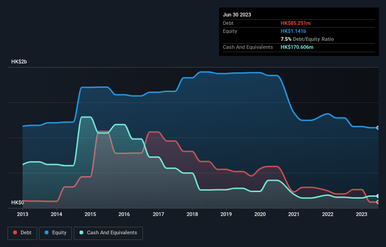Click the blue Equity legend dot

47,232
